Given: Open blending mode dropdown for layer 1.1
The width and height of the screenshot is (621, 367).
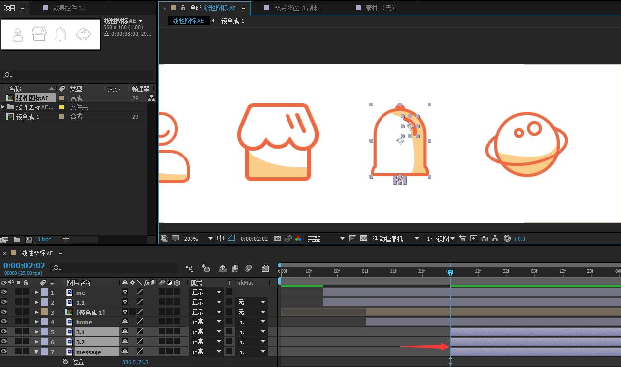Looking at the screenshot, I should point(207,302).
